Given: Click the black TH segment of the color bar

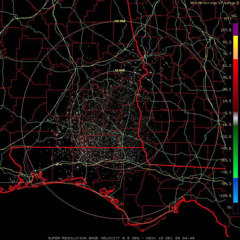Looking at the screenshot, I should click(235, 208).
